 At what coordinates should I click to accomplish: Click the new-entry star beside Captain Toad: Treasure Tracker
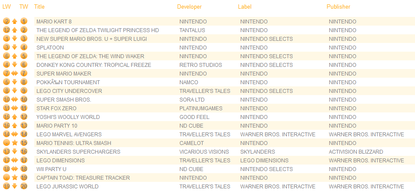pyautogui.click(x=15, y=178)
